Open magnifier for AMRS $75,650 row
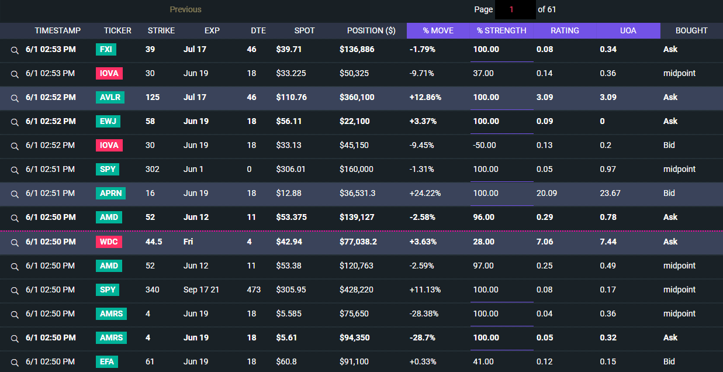723x372 pixels. point(15,314)
